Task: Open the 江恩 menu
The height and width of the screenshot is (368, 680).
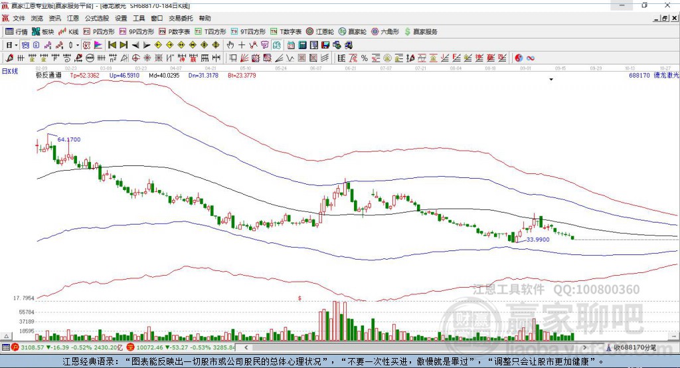Action: [x=73, y=18]
